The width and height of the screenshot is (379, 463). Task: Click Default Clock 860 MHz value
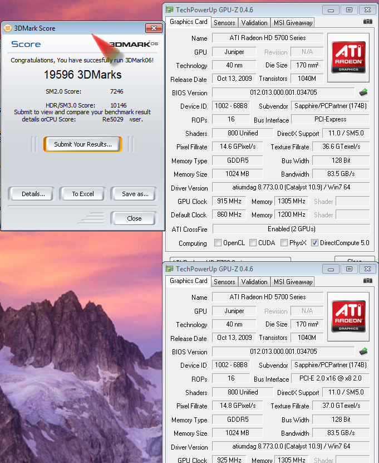click(x=229, y=215)
